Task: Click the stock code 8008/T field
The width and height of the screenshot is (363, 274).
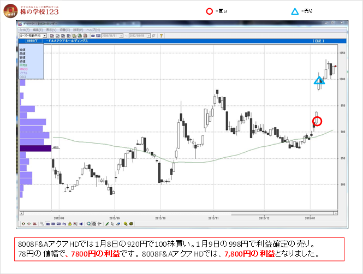Action: tap(31, 41)
